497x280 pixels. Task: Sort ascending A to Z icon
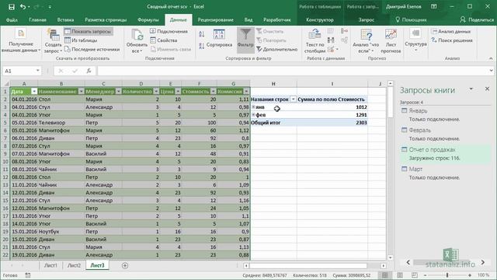coord(202,34)
